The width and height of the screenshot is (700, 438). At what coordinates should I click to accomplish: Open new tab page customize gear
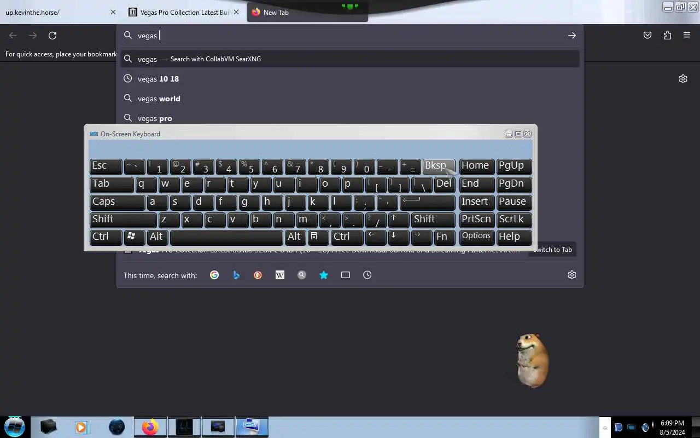tap(683, 79)
